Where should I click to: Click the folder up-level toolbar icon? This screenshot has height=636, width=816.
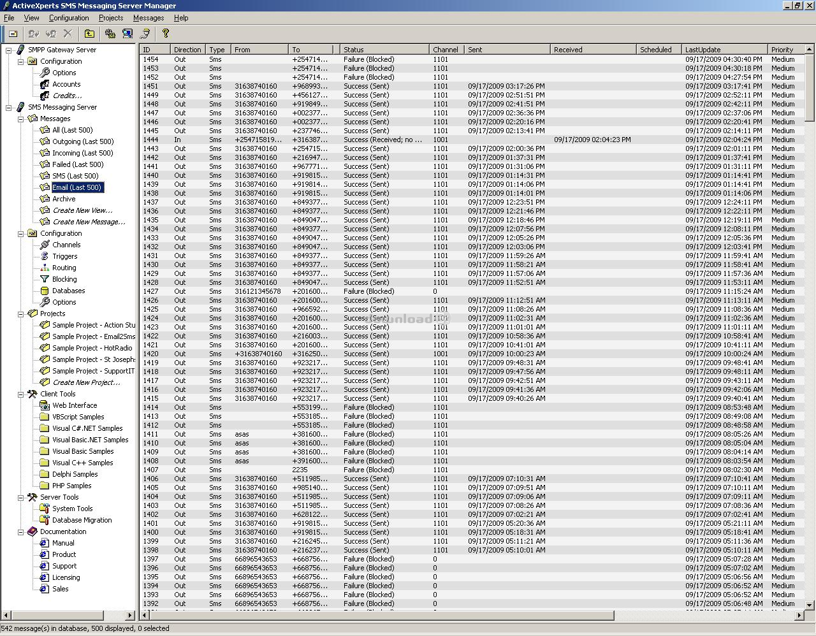click(89, 33)
